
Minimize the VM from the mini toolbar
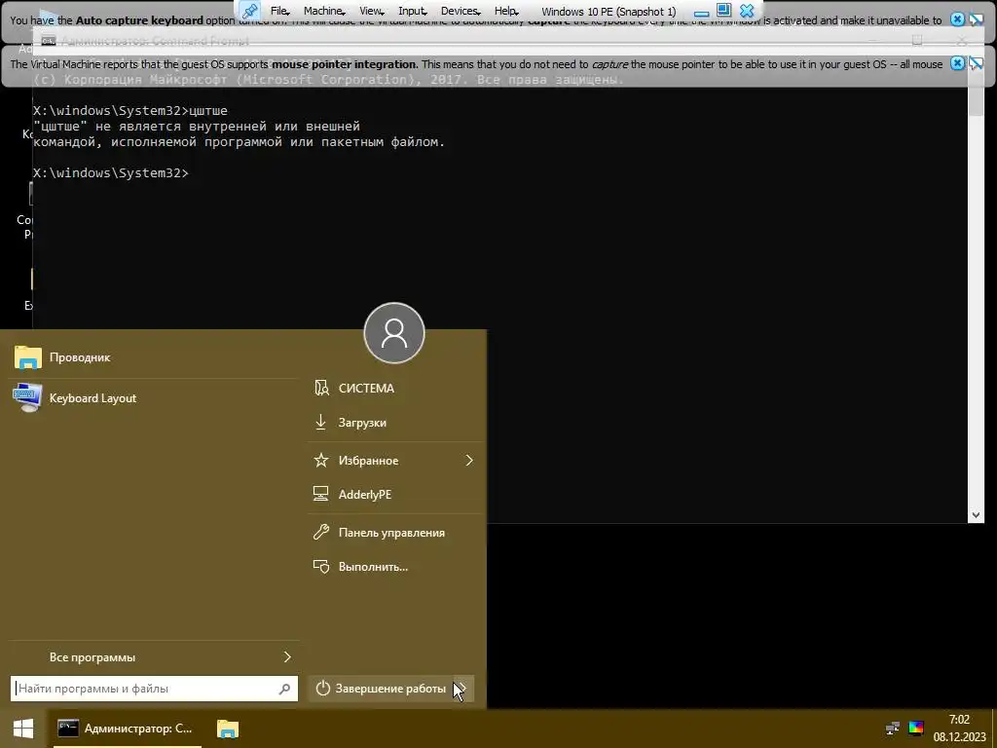[x=701, y=12]
